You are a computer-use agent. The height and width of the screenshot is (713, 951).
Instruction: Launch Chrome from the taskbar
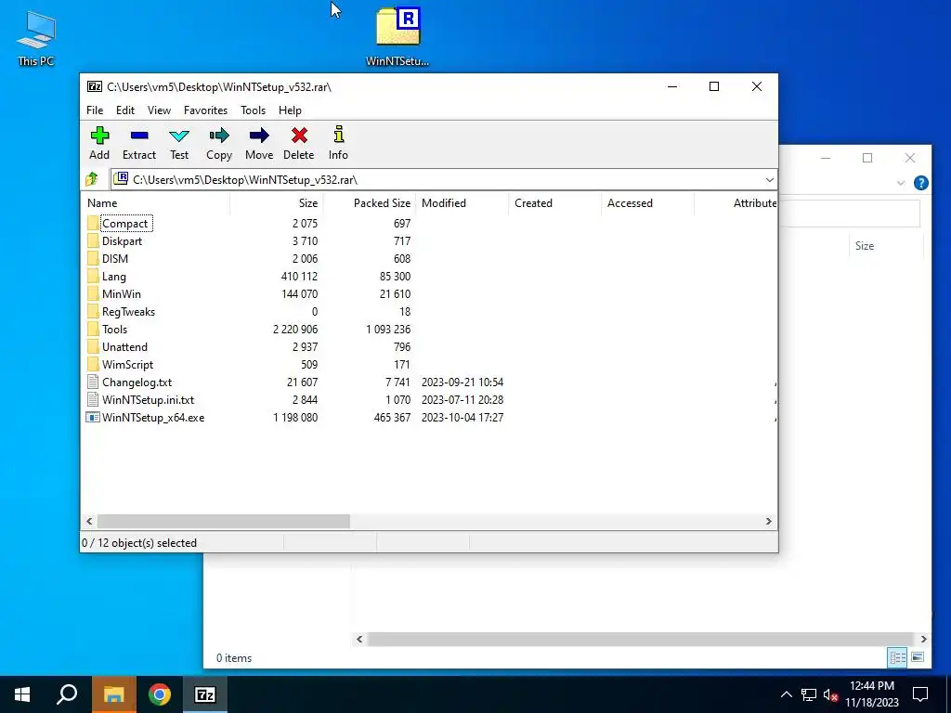tap(160, 694)
